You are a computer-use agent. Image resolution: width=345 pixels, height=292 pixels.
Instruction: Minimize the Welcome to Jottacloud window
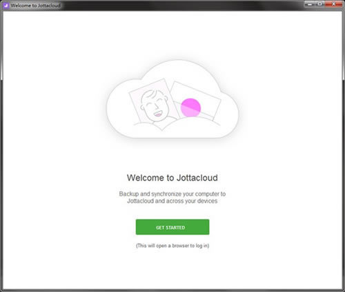tap(310, 4)
